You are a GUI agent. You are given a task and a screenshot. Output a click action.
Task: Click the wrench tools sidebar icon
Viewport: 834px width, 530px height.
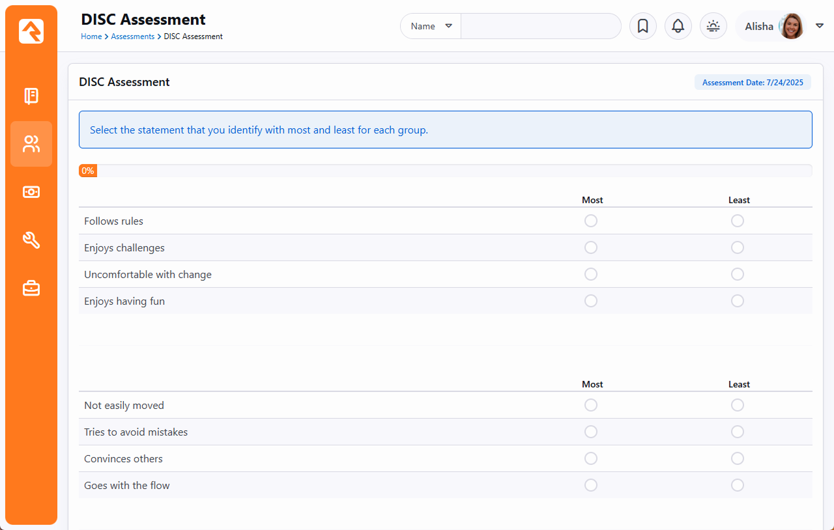(31, 240)
